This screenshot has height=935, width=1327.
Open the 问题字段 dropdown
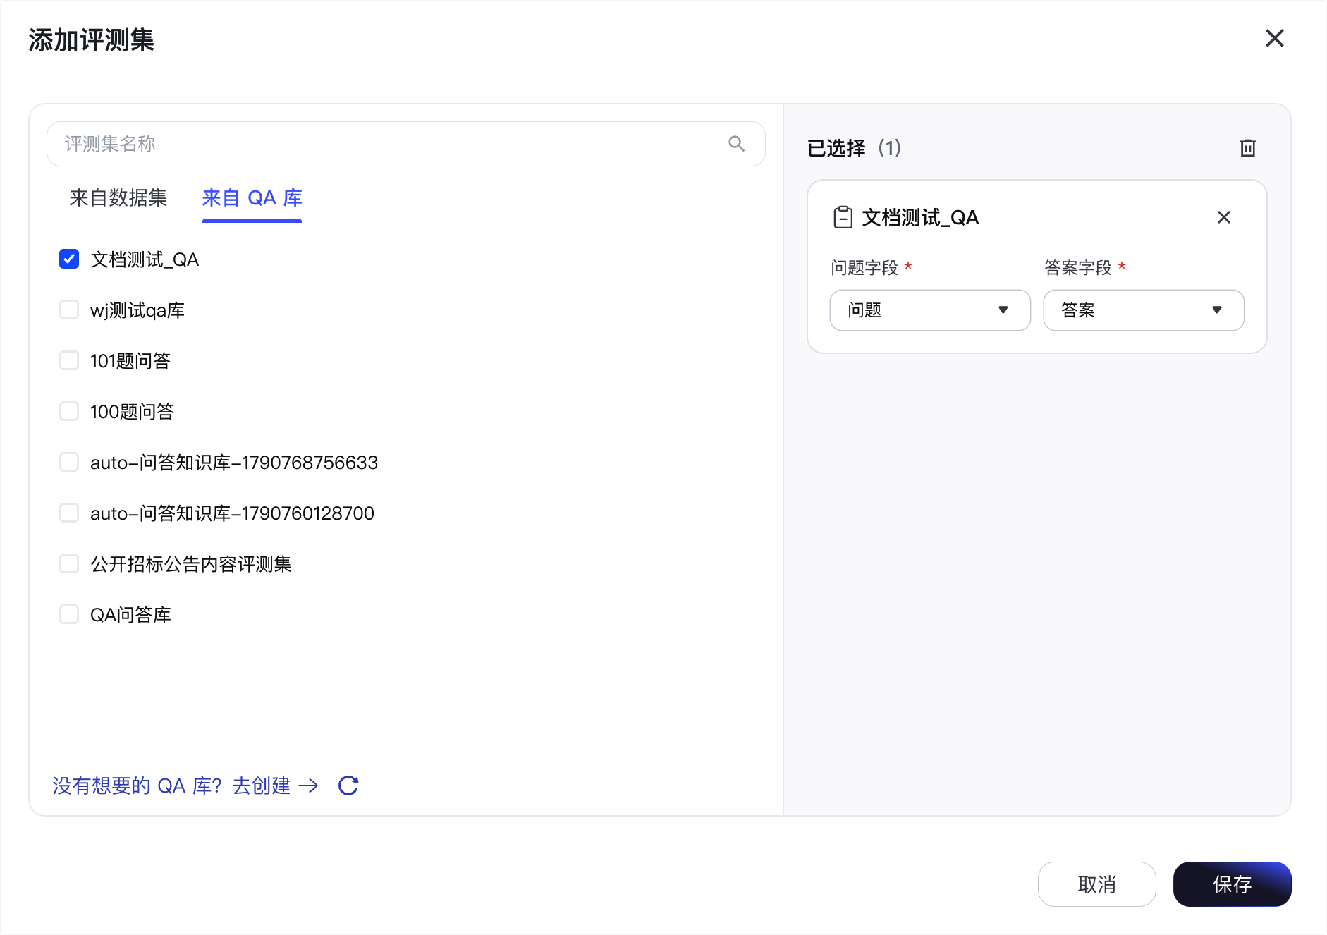click(x=930, y=310)
